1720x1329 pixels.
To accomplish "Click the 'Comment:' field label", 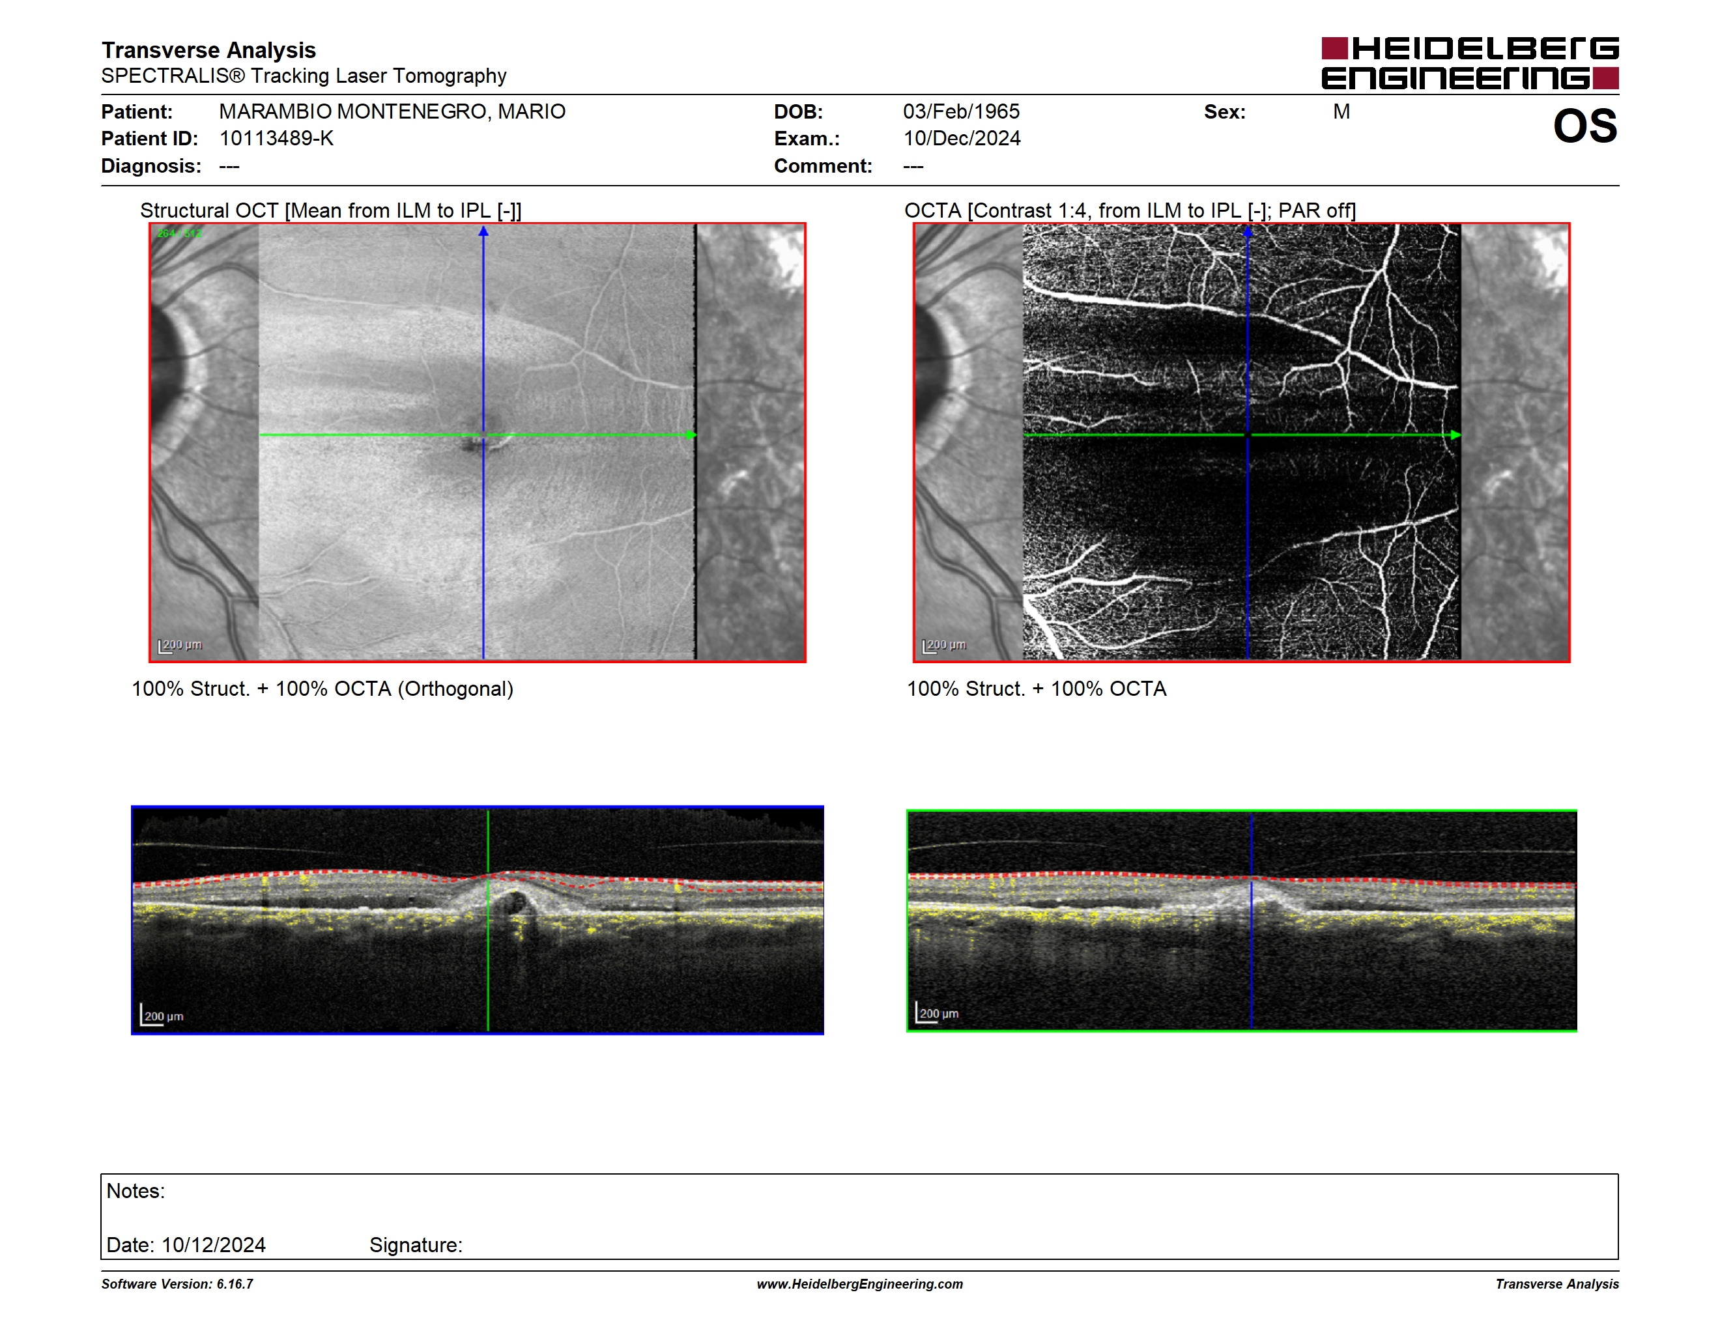I will (823, 166).
